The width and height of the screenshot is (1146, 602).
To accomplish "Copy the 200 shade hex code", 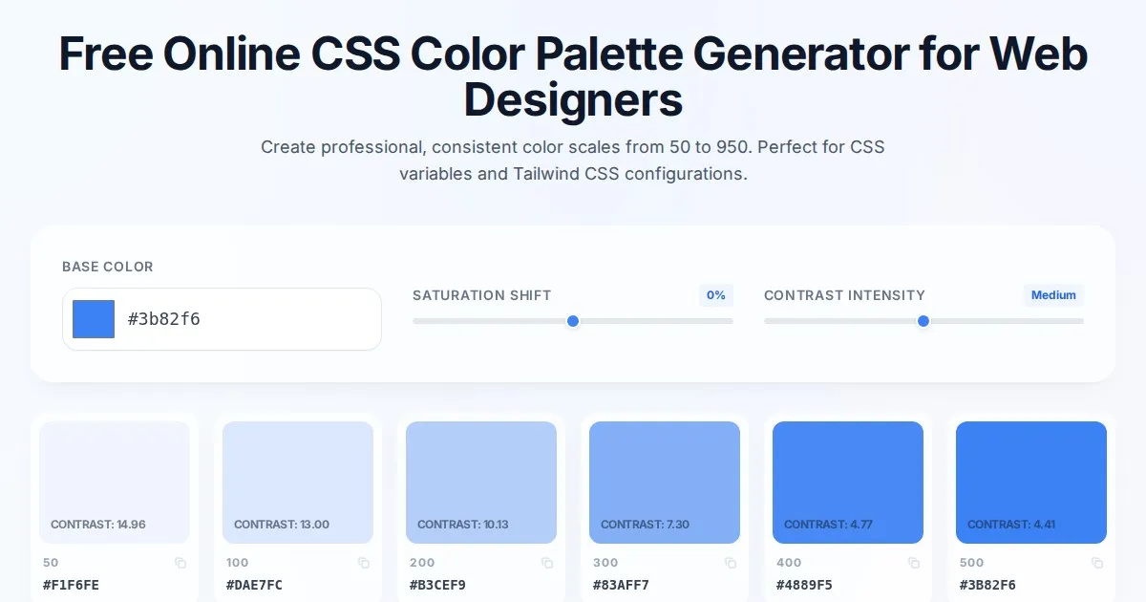I will click(547, 563).
